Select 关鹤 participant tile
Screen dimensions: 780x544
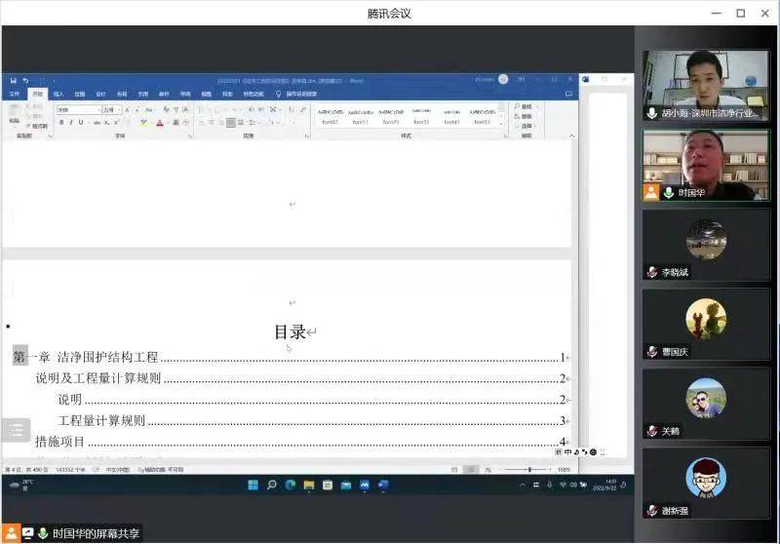pyautogui.click(x=705, y=405)
